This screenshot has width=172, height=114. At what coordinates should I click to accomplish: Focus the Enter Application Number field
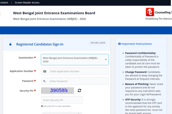tap(77, 71)
